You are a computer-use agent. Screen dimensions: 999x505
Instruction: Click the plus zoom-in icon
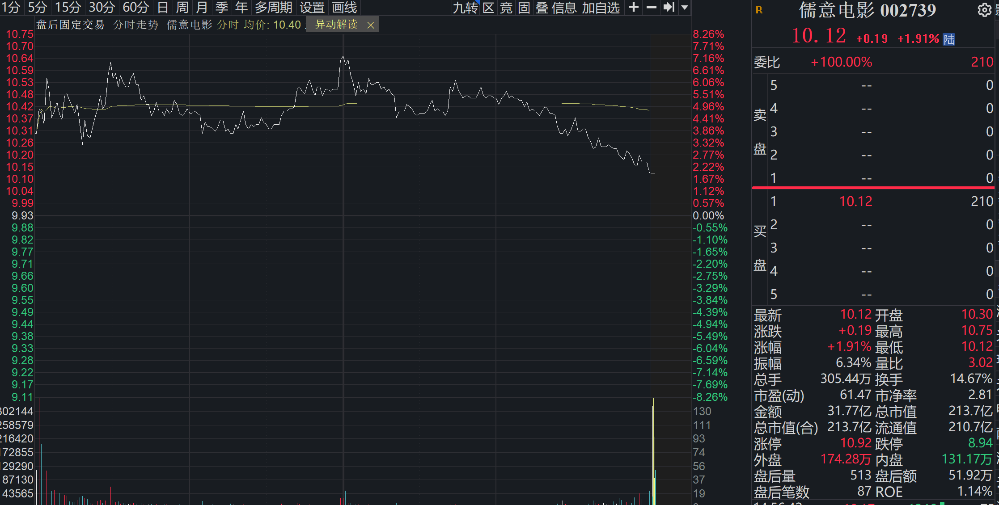(x=633, y=7)
